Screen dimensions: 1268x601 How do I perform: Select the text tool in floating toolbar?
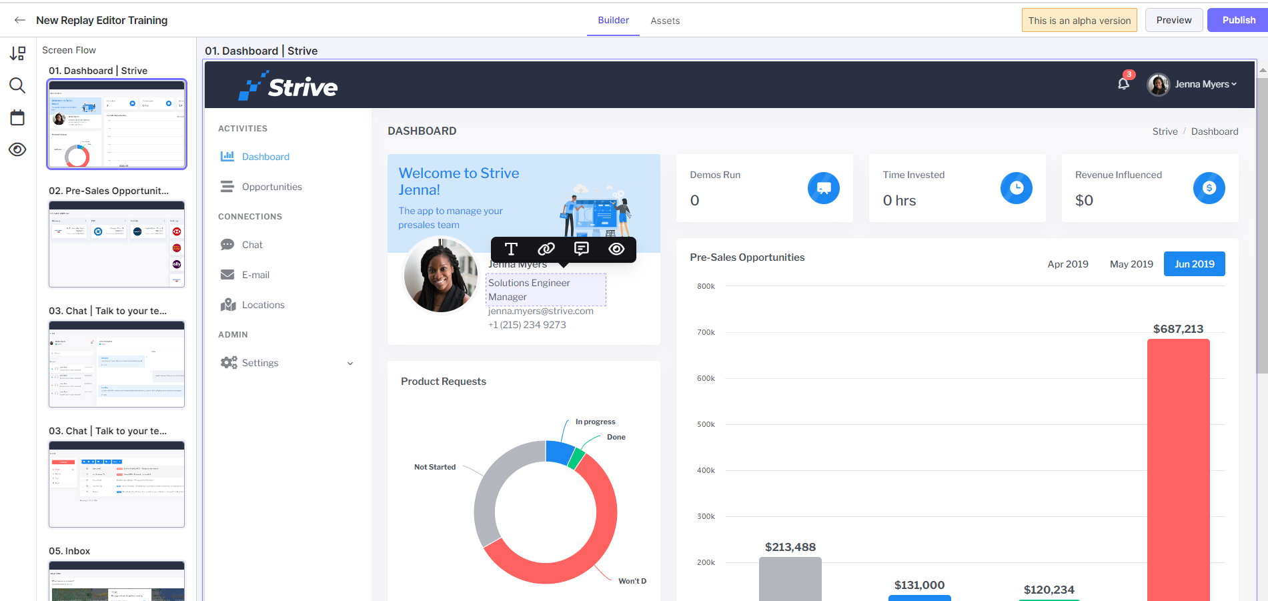point(511,249)
